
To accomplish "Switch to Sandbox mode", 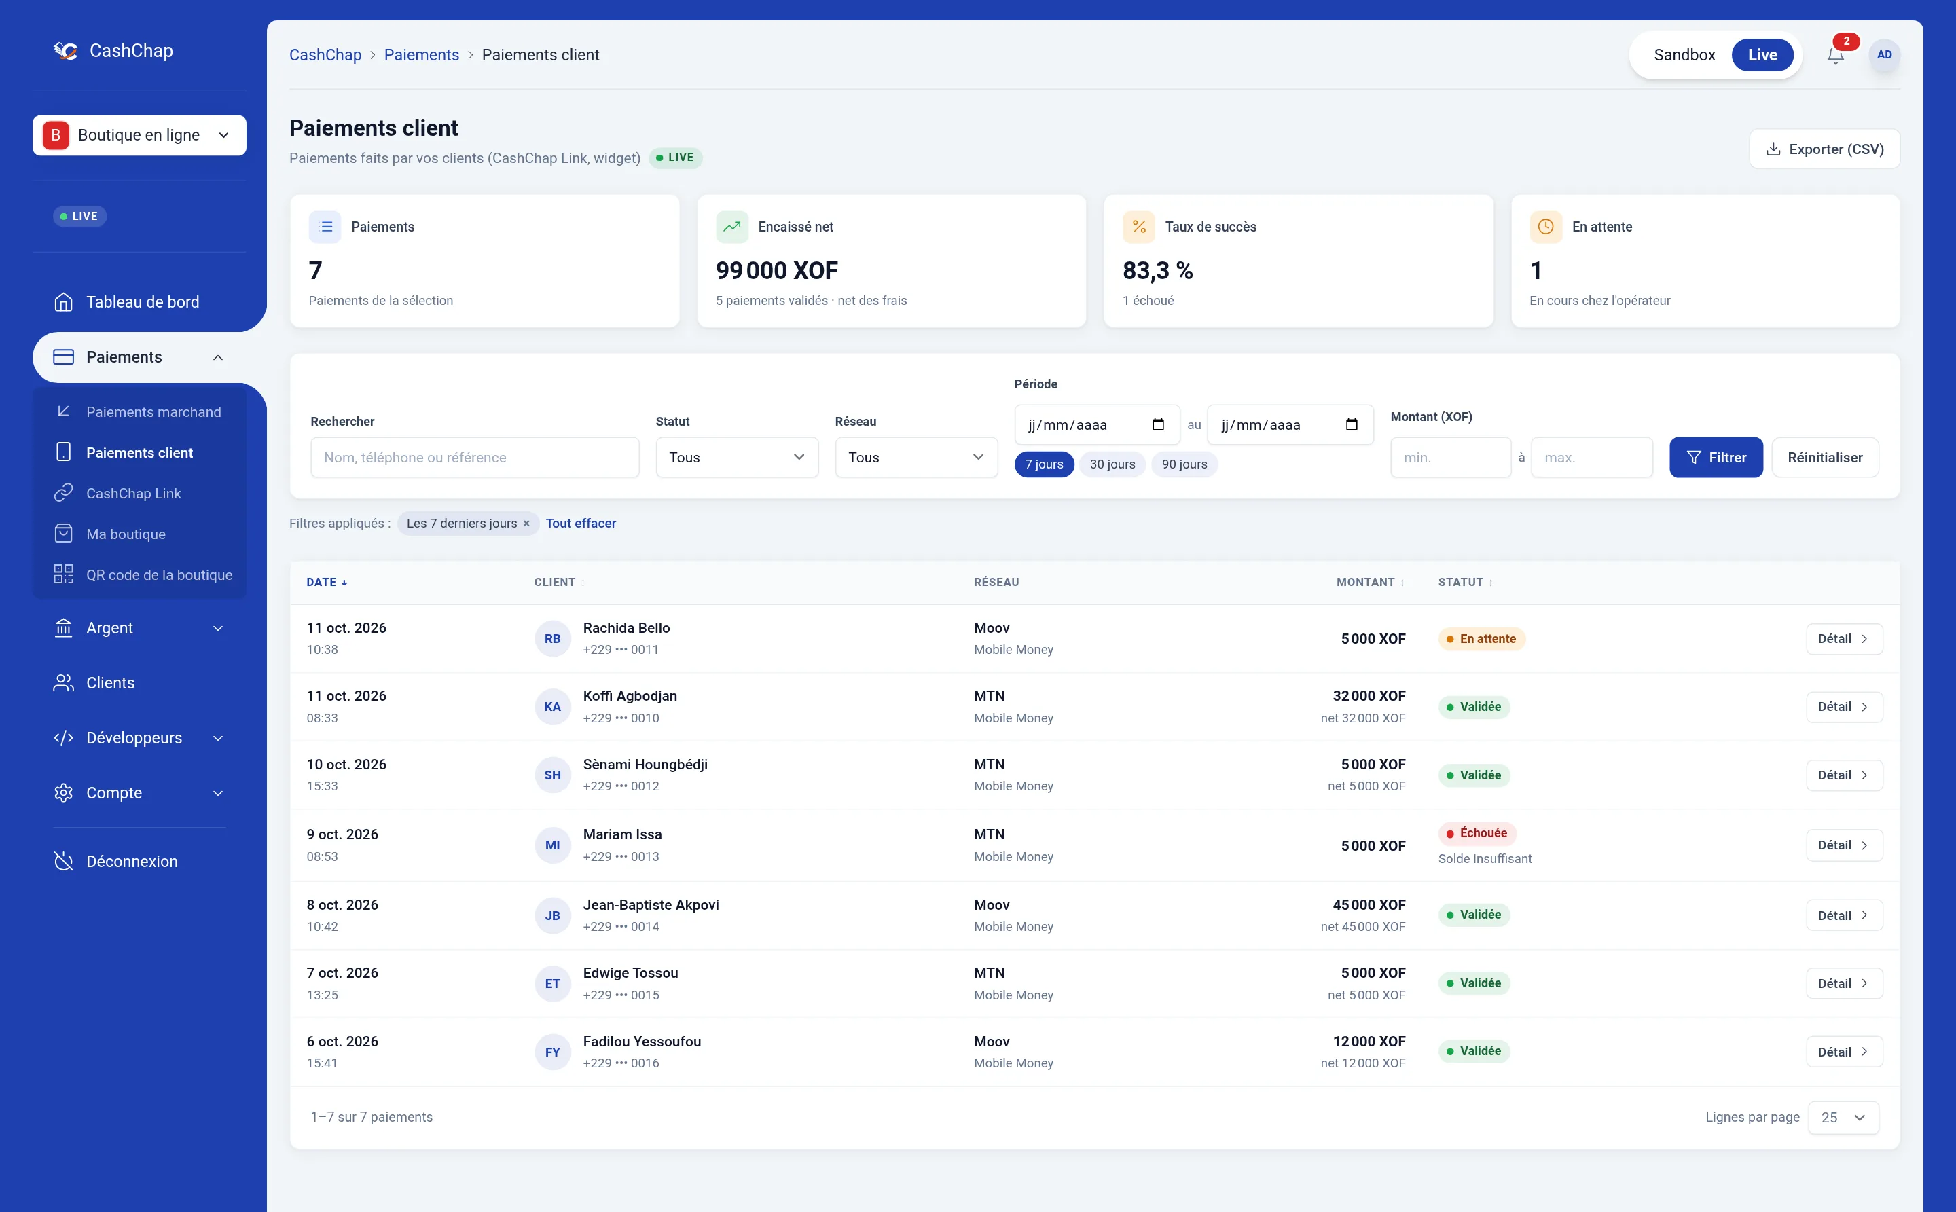I will [x=1684, y=54].
